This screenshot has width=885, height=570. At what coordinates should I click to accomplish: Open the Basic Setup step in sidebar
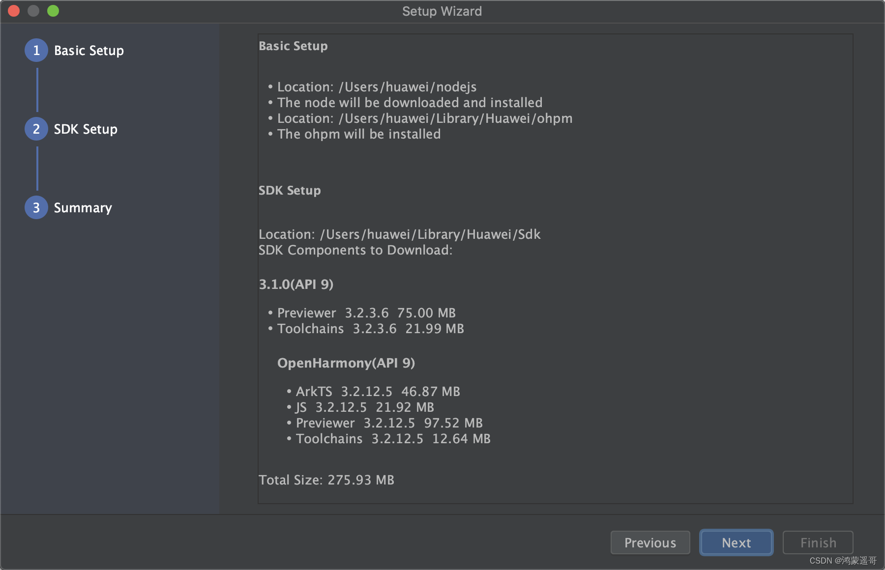88,50
